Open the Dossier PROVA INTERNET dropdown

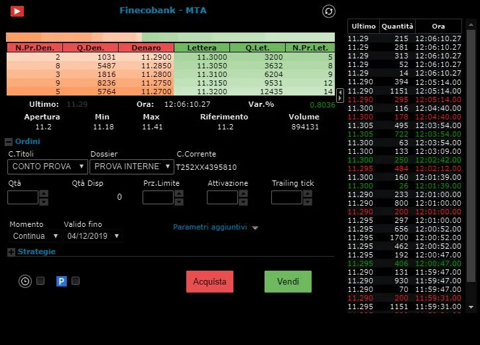pyautogui.click(x=132, y=167)
